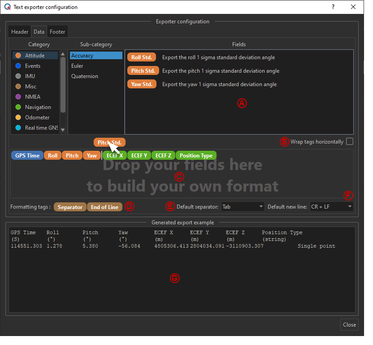The width and height of the screenshot is (373, 345).
Task: Select the IMU category
Action: coord(30,76)
